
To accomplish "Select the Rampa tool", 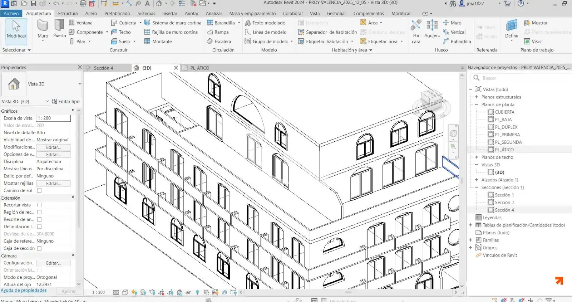I will (x=218, y=32).
